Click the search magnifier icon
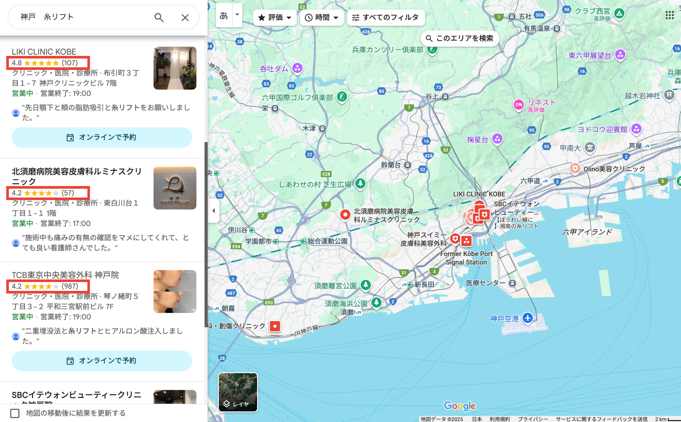Viewport: 681px width, 422px height. coord(159,17)
